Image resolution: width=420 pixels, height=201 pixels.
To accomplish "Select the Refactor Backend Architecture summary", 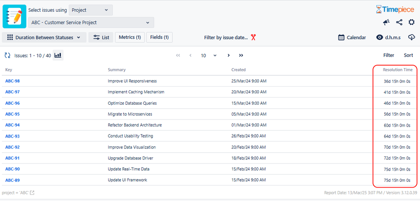I will (x=135, y=125).
